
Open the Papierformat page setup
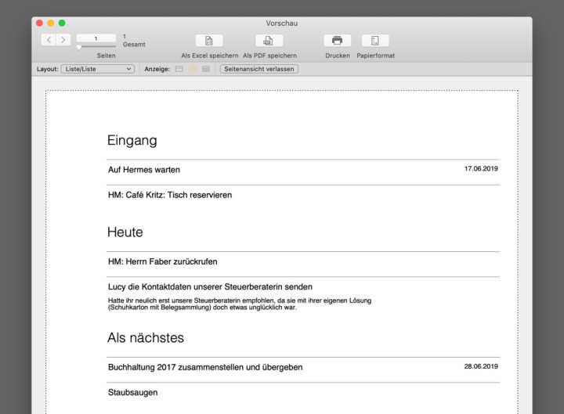[375, 41]
